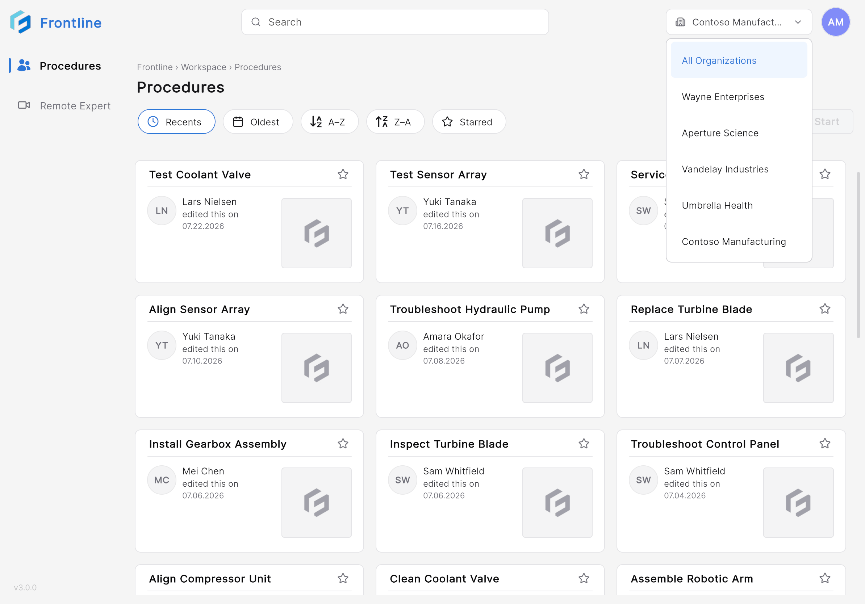865x604 pixels.
Task: Filter by Recents
Action: pos(176,122)
